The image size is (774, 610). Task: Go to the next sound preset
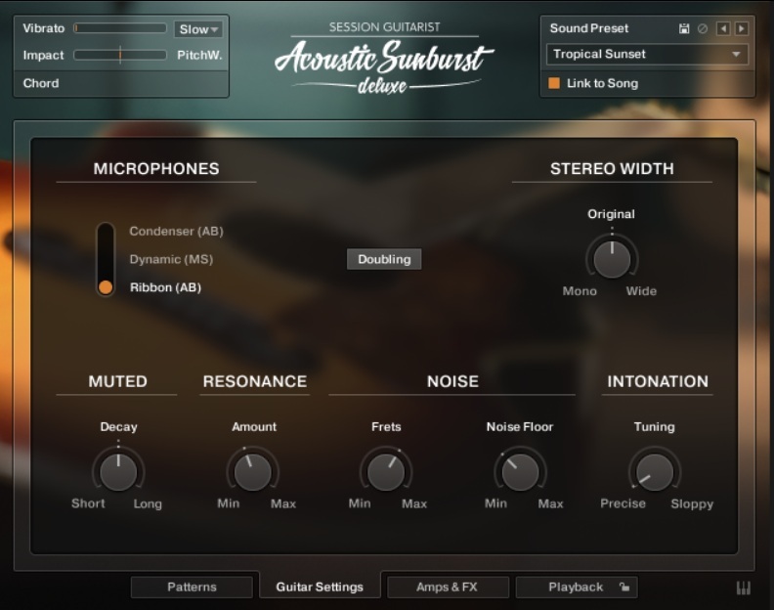pos(742,28)
